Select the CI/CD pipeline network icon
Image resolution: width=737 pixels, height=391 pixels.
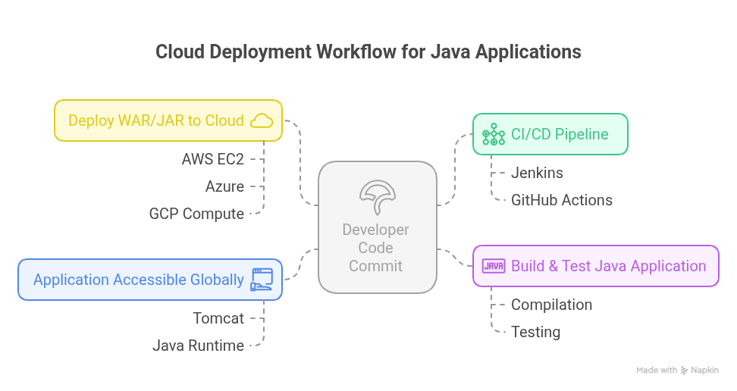pyautogui.click(x=494, y=134)
